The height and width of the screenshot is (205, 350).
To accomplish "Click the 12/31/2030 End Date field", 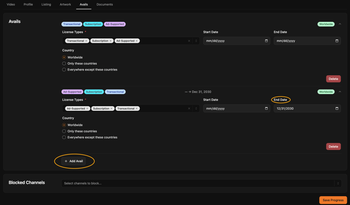I will (x=307, y=109).
